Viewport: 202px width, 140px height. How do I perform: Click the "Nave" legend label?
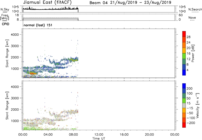click(x=192, y=18)
